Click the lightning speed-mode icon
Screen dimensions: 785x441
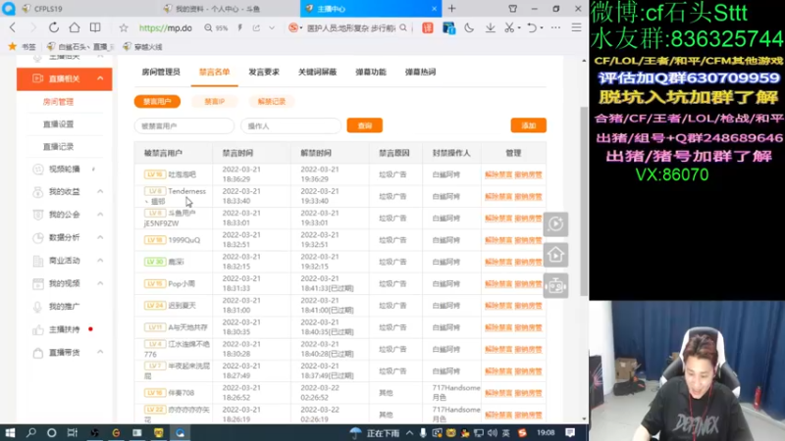239,28
